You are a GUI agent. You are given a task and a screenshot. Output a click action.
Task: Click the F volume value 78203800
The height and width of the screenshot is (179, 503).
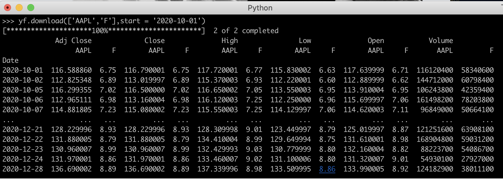477,100
